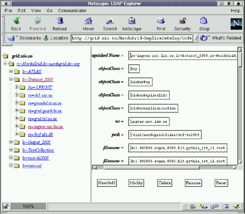Reload the page using the Reload icon
Screen dimensions: 245x214
60,21
